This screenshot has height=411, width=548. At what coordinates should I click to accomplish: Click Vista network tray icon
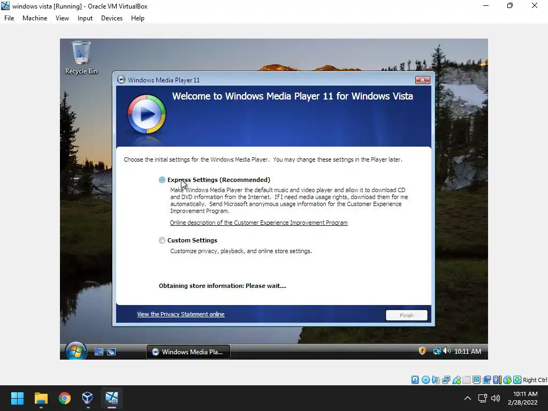(437, 351)
